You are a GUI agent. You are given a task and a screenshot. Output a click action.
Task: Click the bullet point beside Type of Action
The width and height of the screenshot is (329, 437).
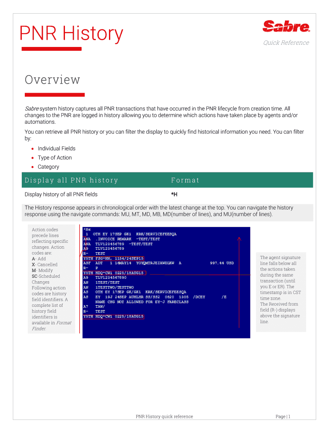click(32, 158)
